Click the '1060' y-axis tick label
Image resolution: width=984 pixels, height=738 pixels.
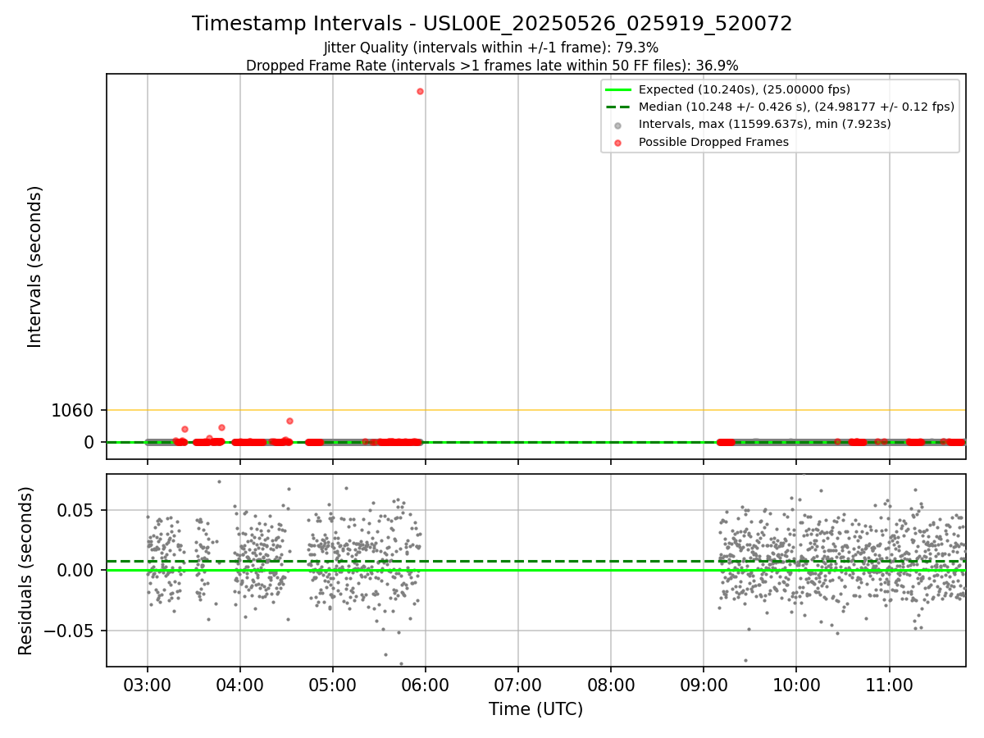pos(72,410)
